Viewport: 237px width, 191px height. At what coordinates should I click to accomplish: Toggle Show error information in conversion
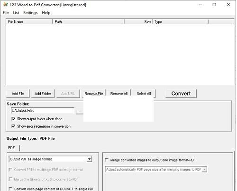[x=13, y=126]
